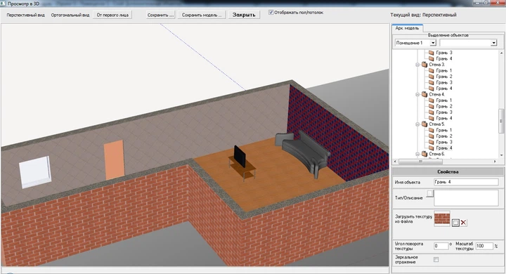506x274 pixels.
Task: Click the Сохранить модель ... button
Action: 202,15
